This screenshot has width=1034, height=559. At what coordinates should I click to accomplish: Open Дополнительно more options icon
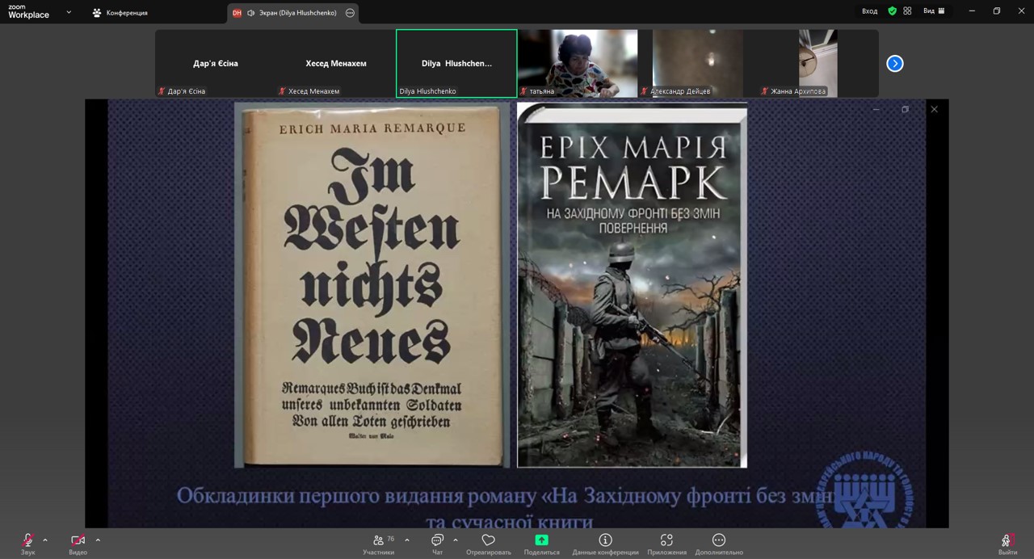(719, 540)
